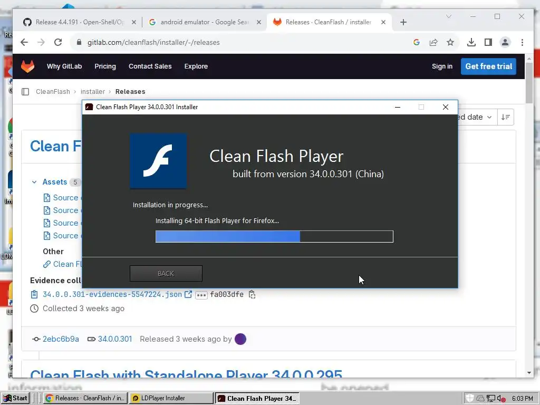The height and width of the screenshot is (405, 540).
Task: Open the Chrome profile avatar
Action: tap(505, 42)
